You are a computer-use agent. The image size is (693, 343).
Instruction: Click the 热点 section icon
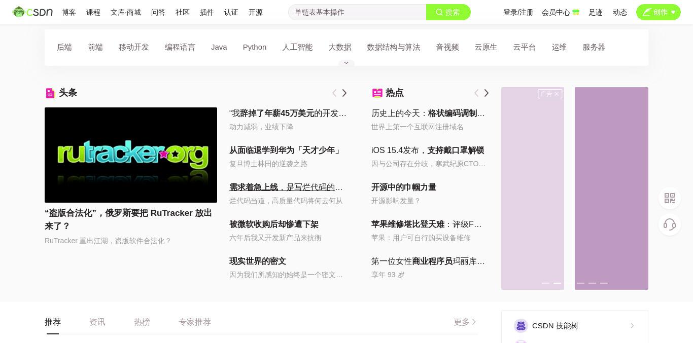(377, 93)
